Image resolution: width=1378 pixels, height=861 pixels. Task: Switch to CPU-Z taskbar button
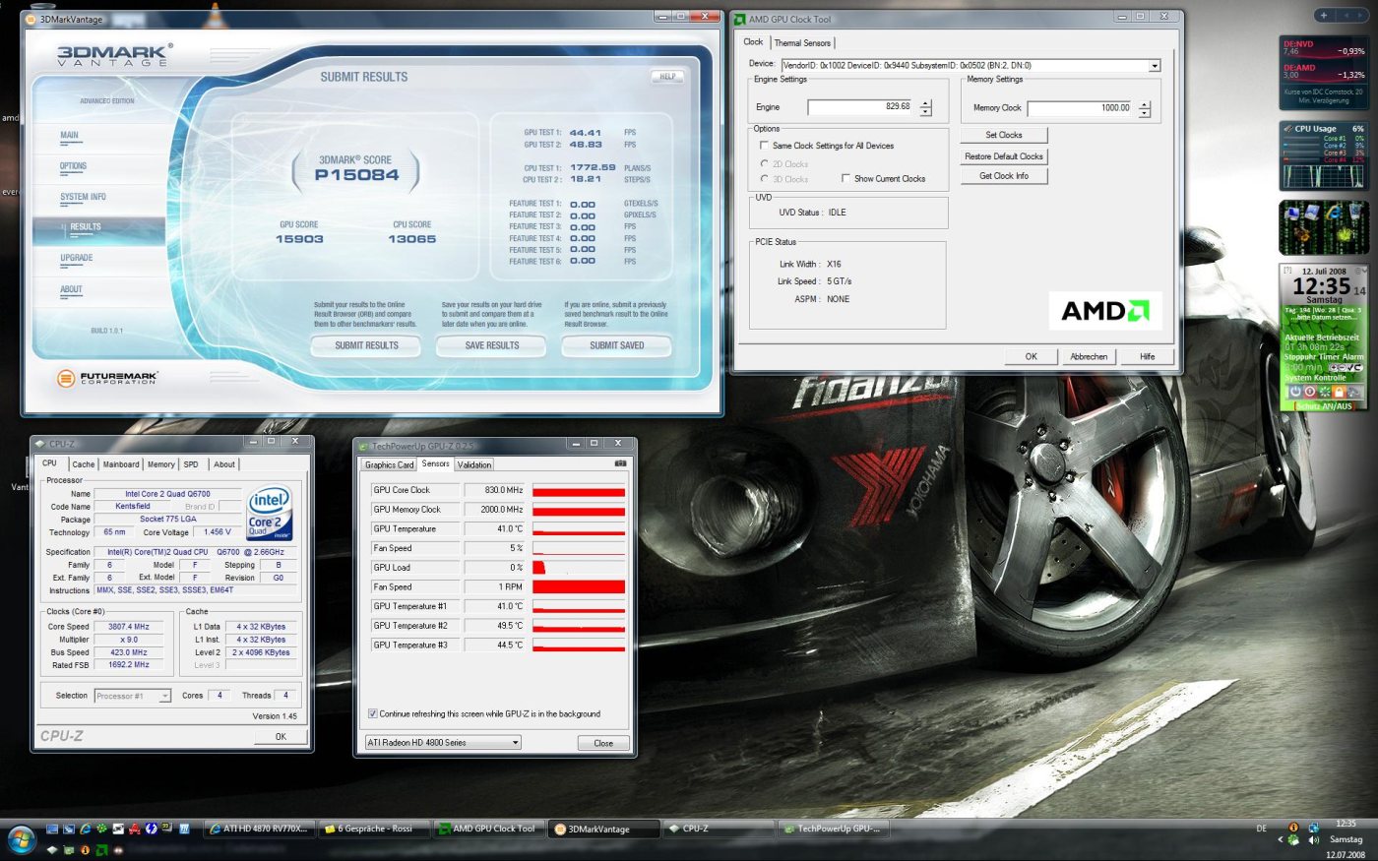(719, 830)
